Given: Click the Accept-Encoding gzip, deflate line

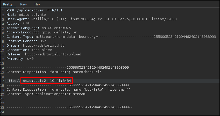Looking at the screenshot, I should point(41,32).
